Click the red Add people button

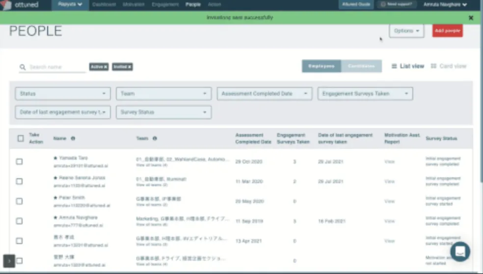pos(447,30)
